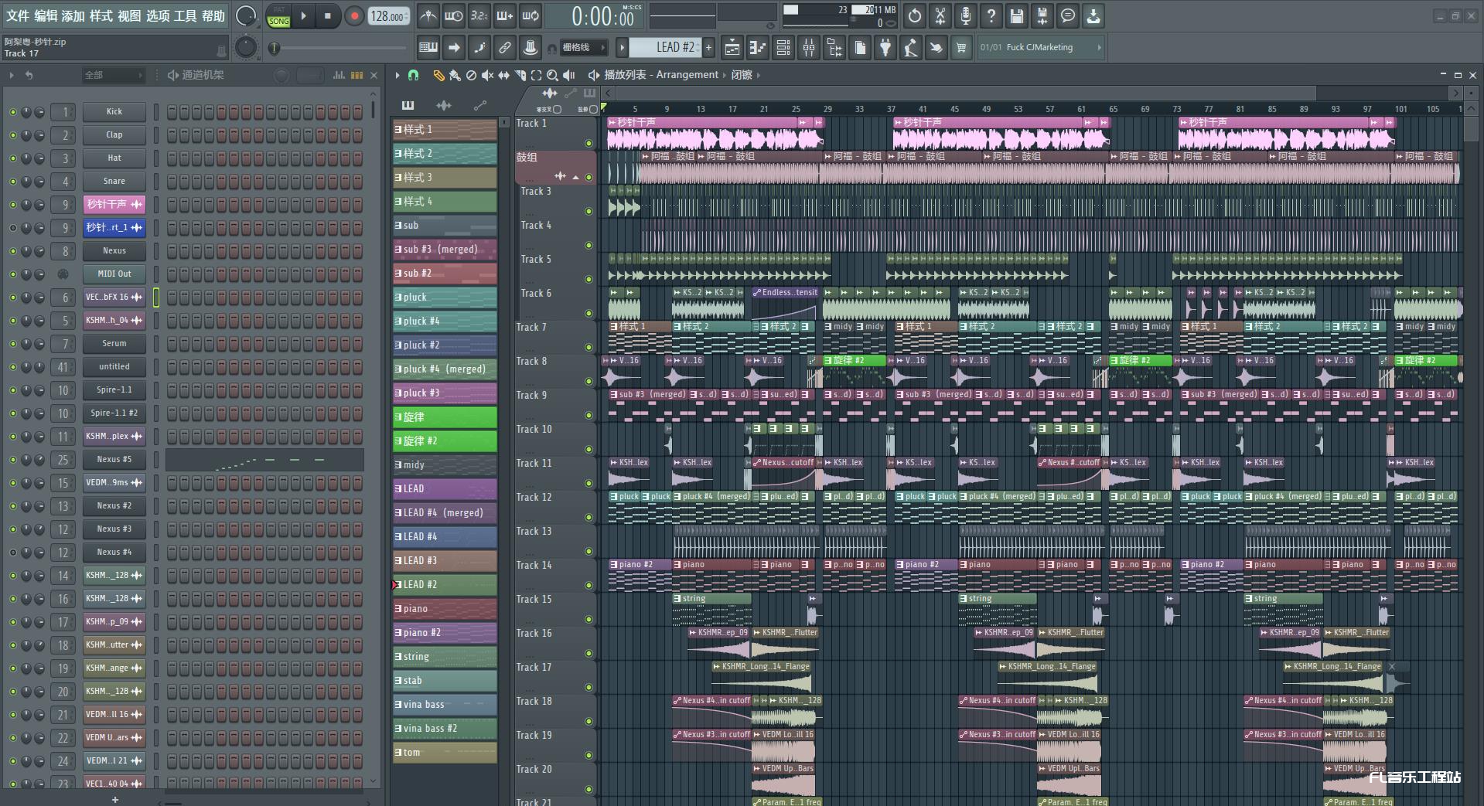This screenshot has width=1484, height=806.
Task: Open the LEAD #2 pattern selector
Action: click(x=665, y=48)
